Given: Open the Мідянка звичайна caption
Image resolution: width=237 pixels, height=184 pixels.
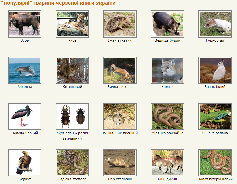Looking at the screenshot, I should (x=167, y=133).
